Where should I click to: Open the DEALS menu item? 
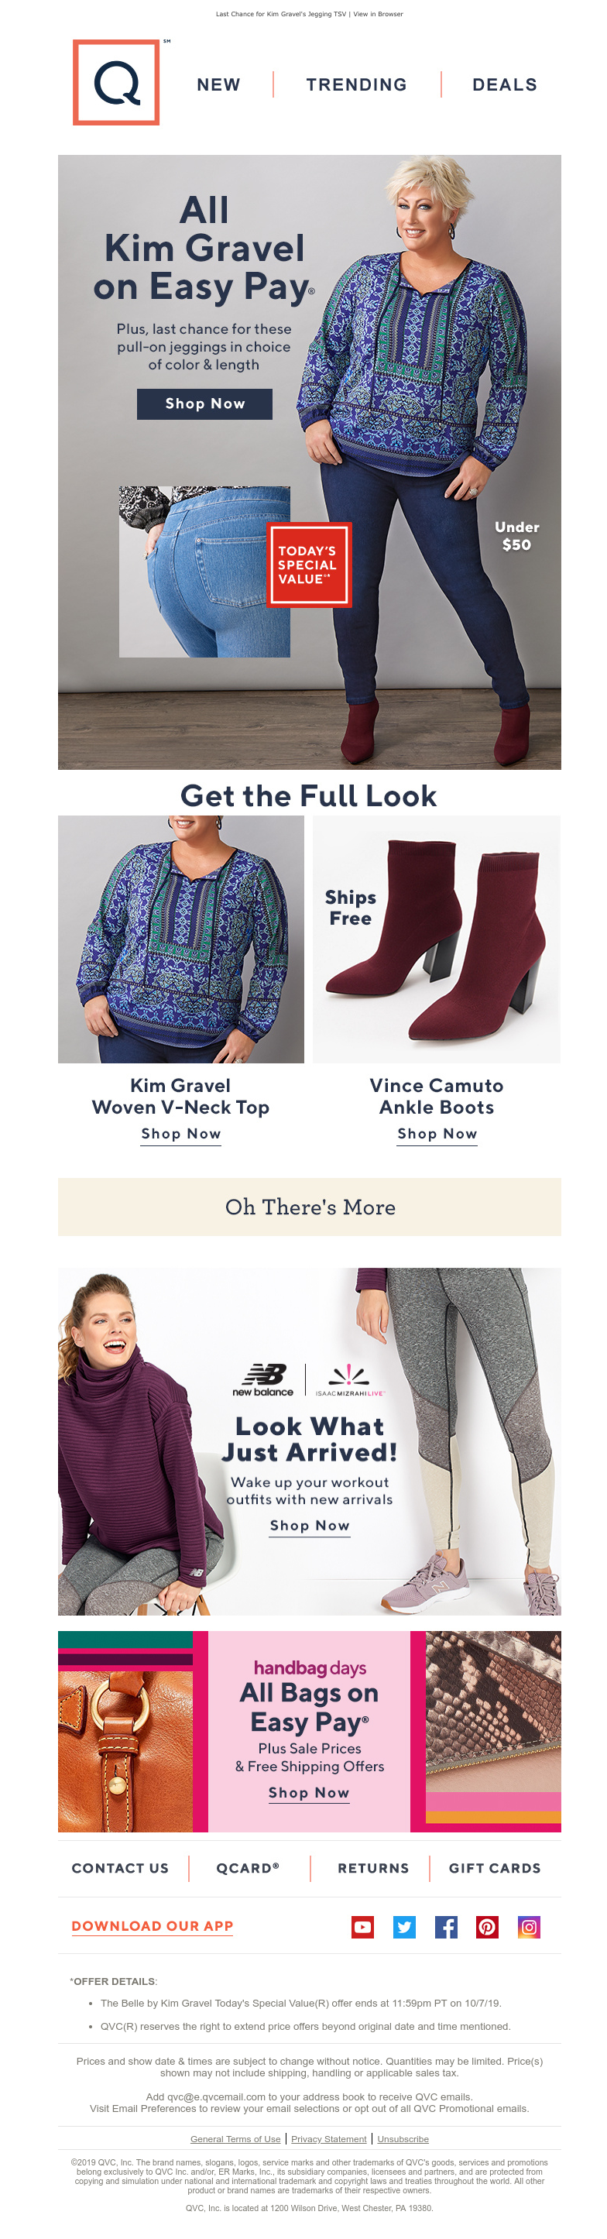point(505,84)
